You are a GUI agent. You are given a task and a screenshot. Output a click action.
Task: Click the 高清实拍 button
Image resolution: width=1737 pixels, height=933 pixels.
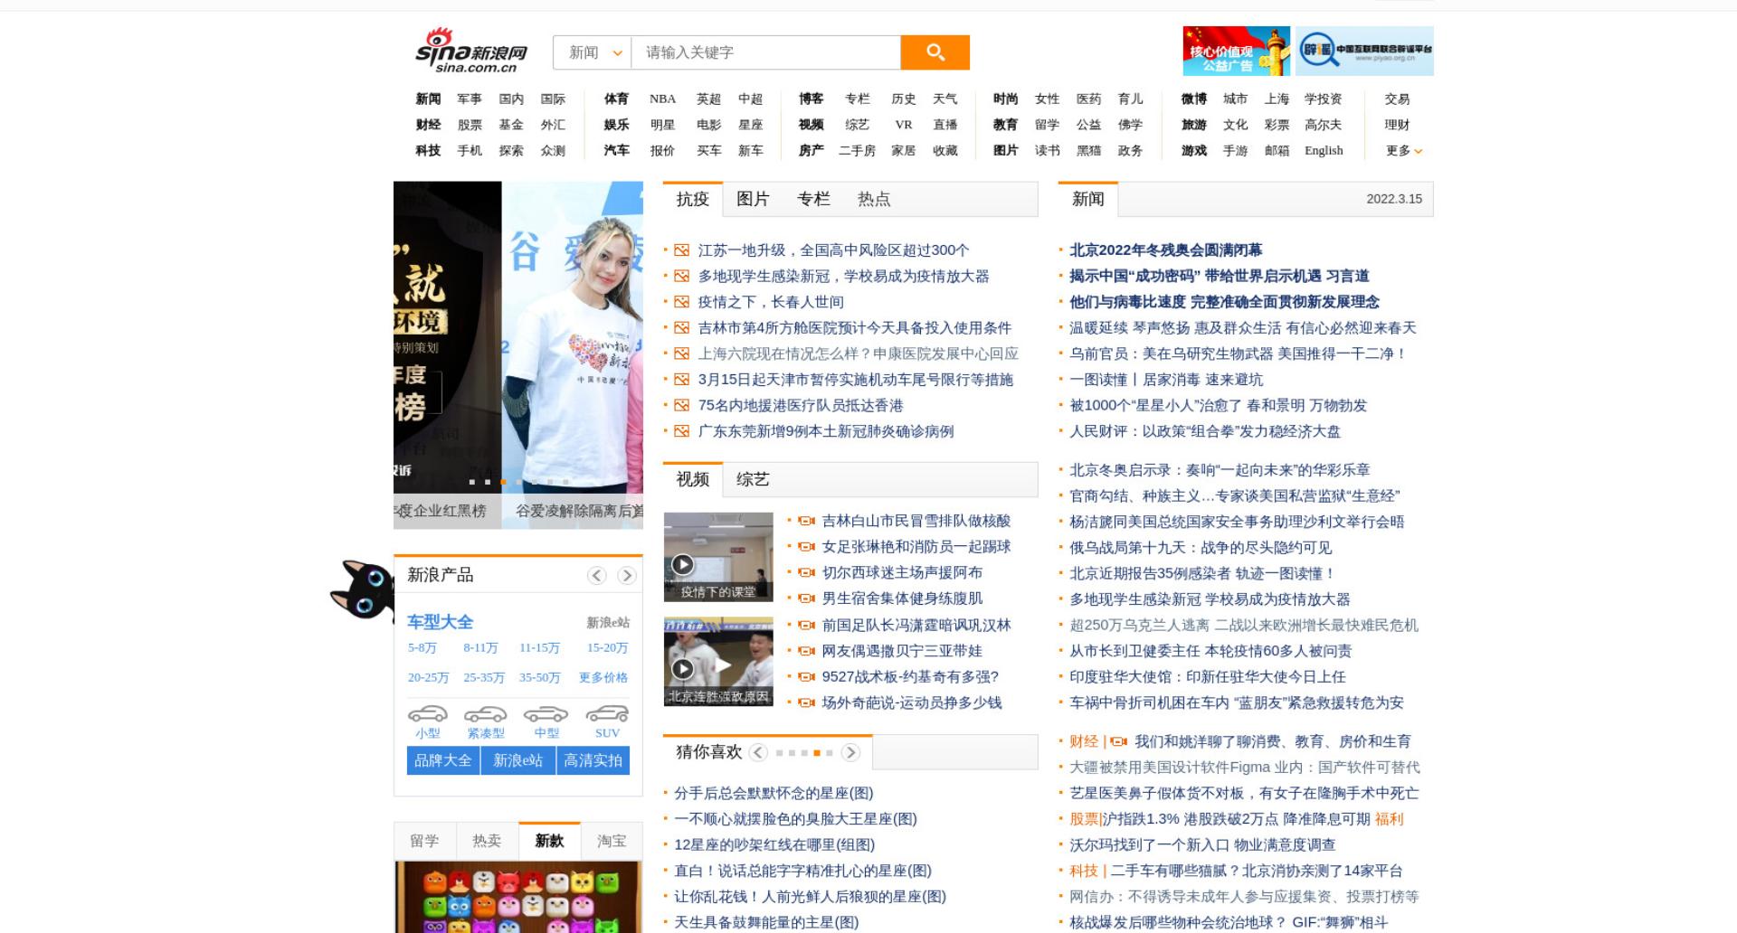pyautogui.click(x=593, y=761)
